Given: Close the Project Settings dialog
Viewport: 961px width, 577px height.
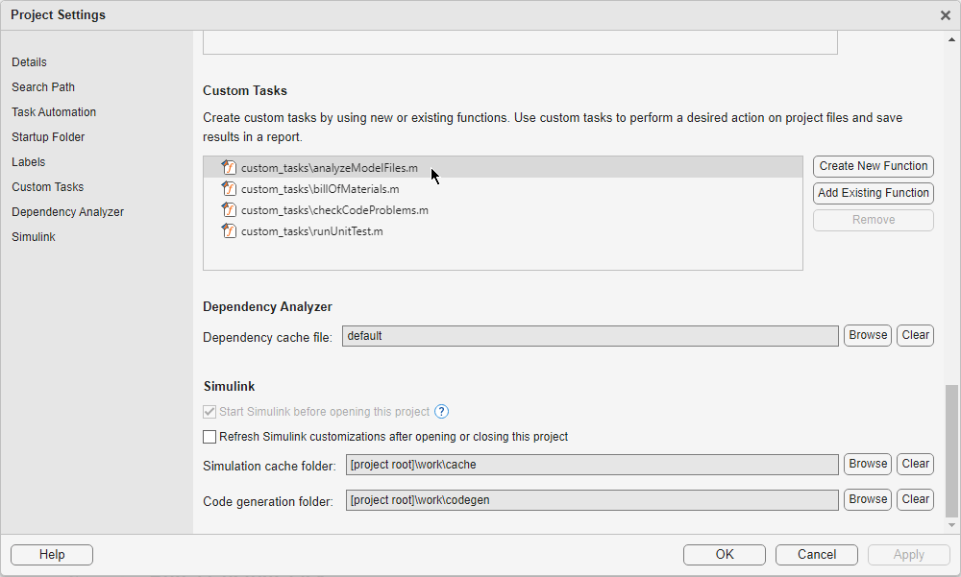Looking at the screenshot, I should (946, 15).
